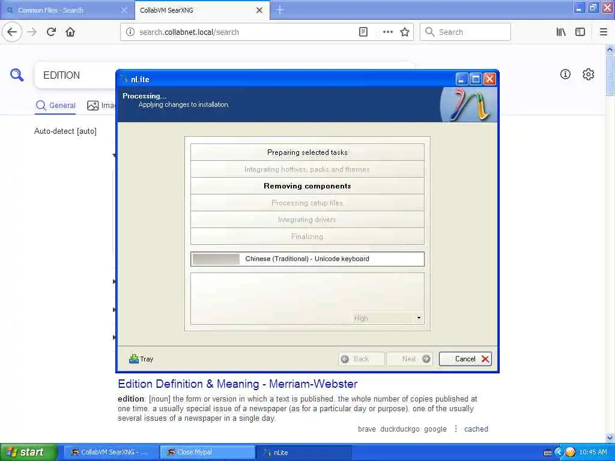The width and height of the screenshot is (615, 461).
Task: Click the nLite progress bar
Action: 307,259
